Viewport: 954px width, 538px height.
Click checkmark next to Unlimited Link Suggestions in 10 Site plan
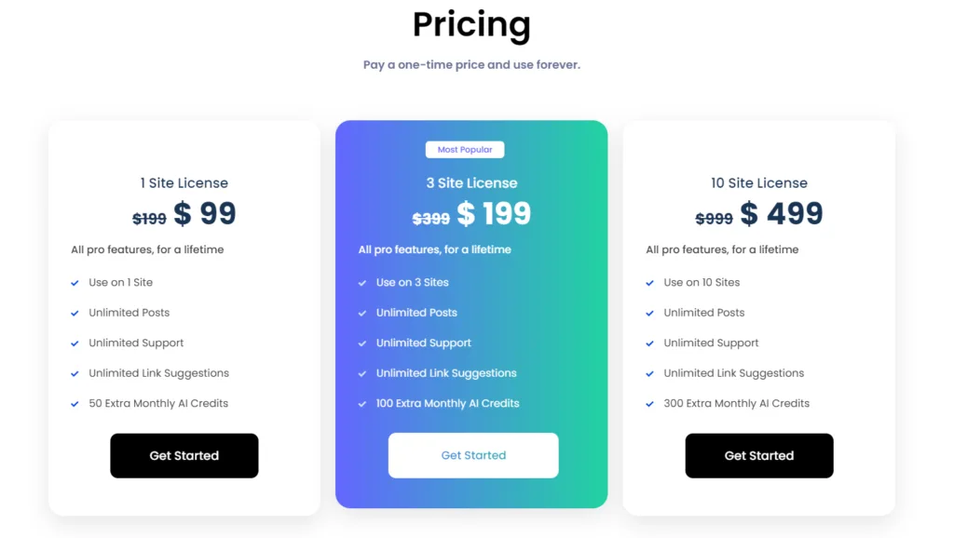649,373
